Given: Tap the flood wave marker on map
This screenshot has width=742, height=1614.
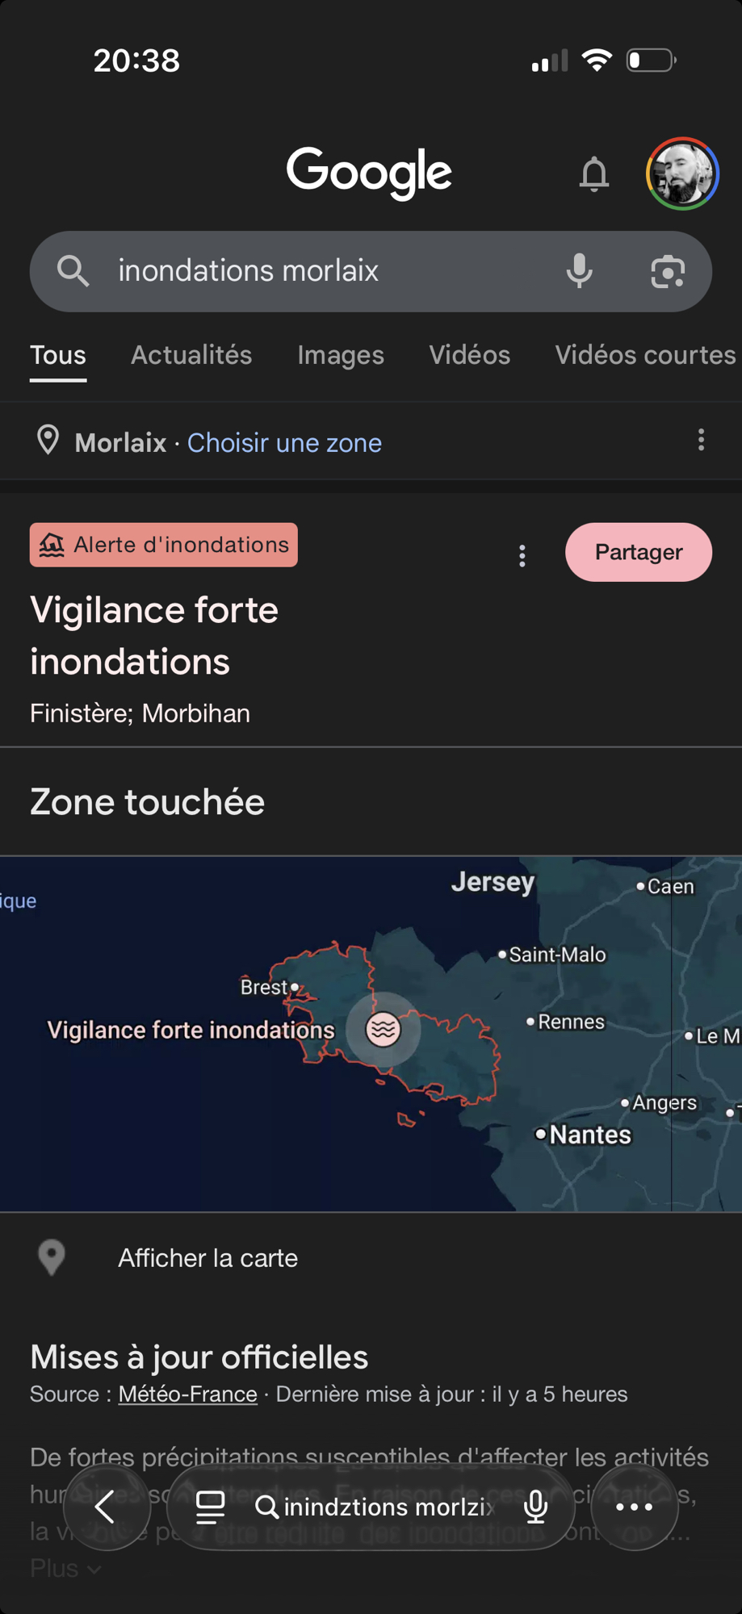Looking at the screenshot, I should (384, 1030).
